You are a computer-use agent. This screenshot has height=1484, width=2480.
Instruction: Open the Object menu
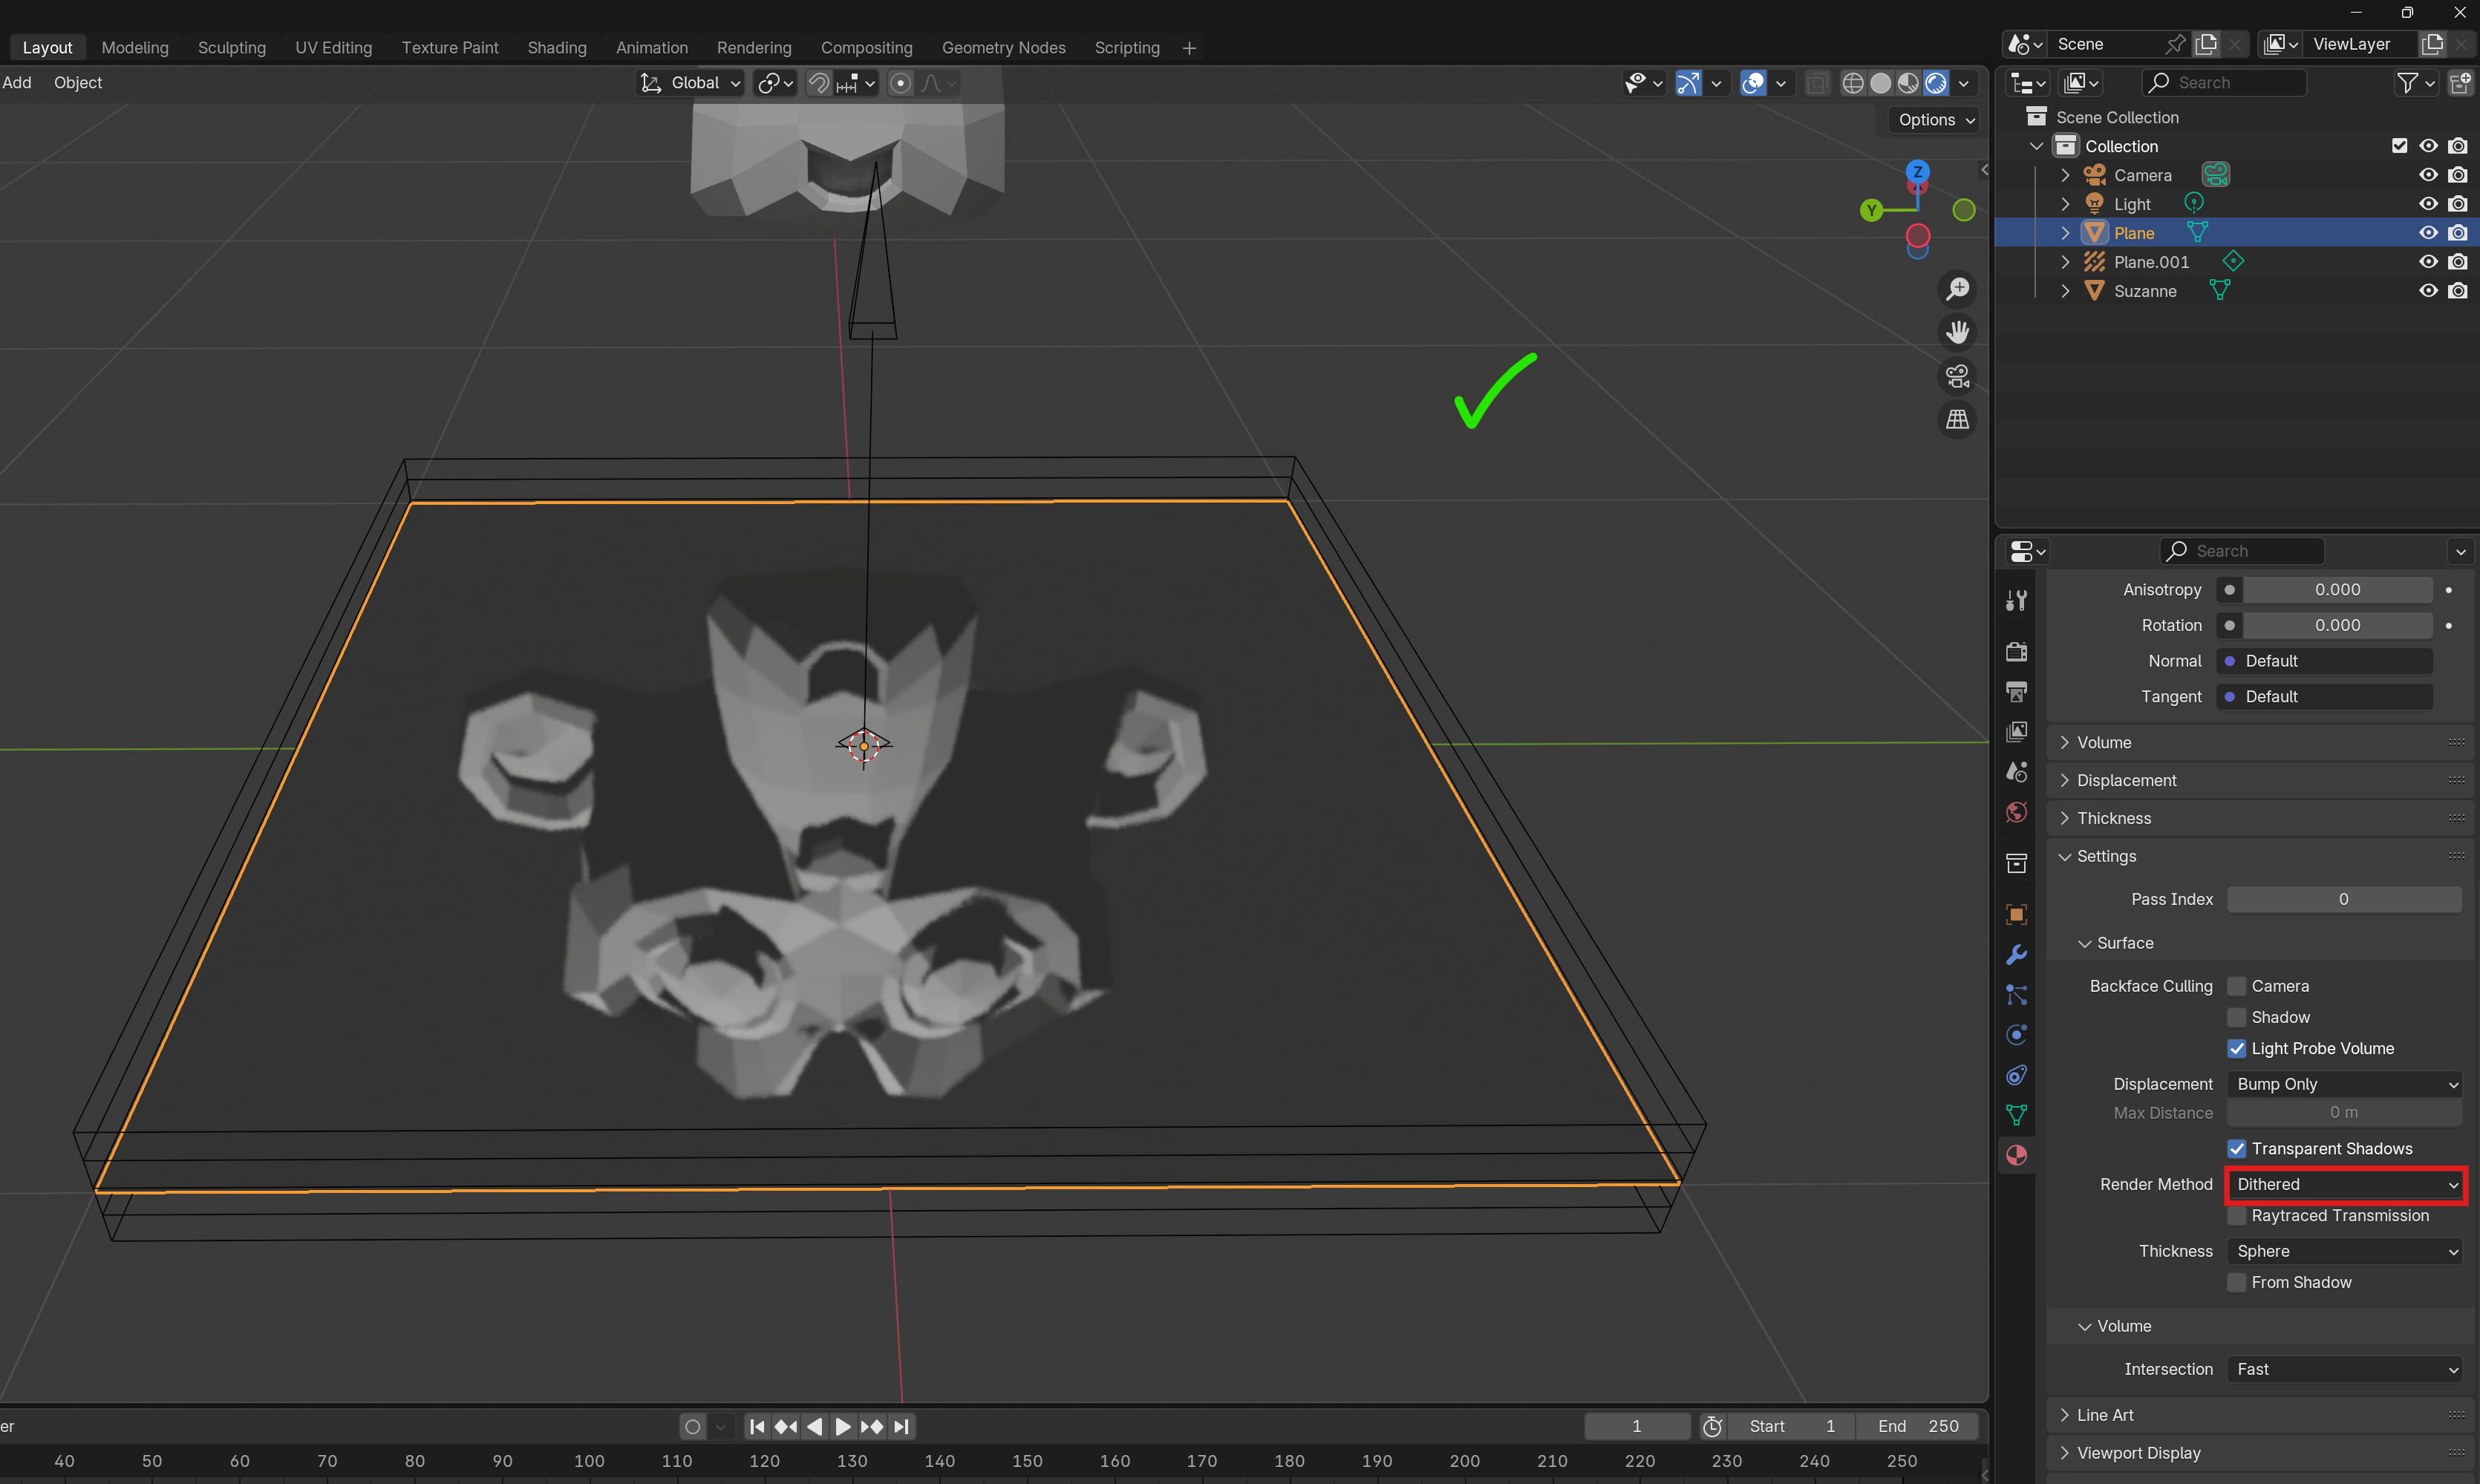coord(78,82)
